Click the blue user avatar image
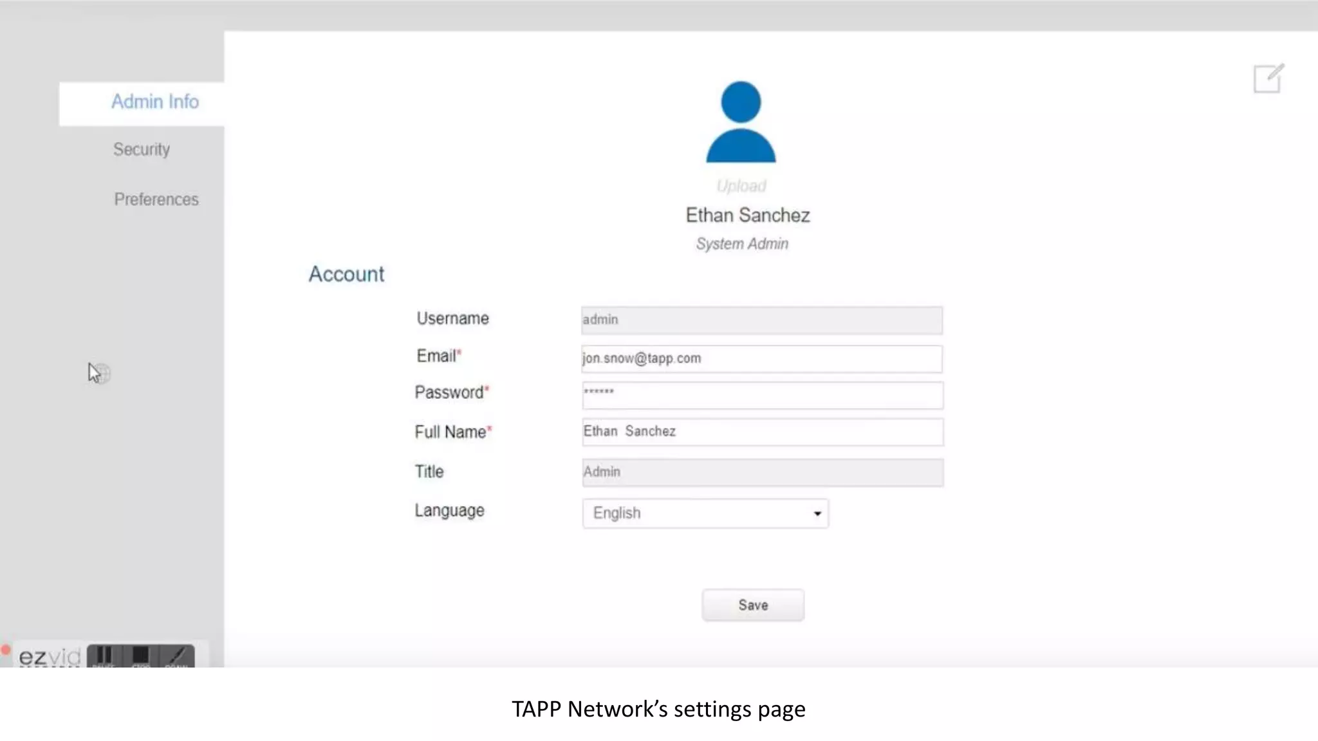 (741, 122)
